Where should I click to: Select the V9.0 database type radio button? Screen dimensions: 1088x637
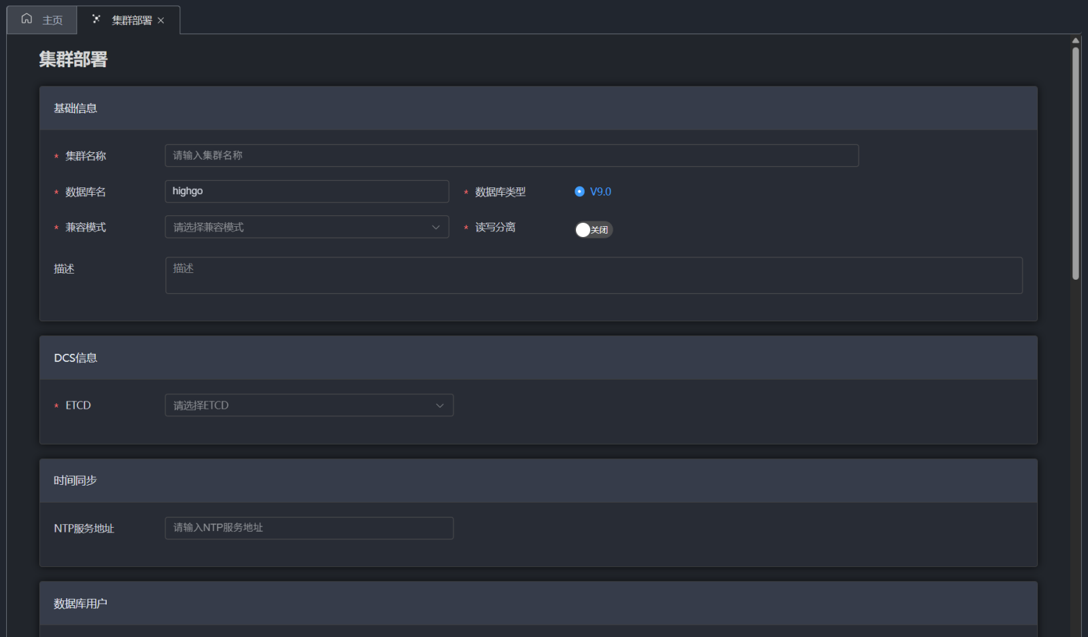click(x=579, y=192)
